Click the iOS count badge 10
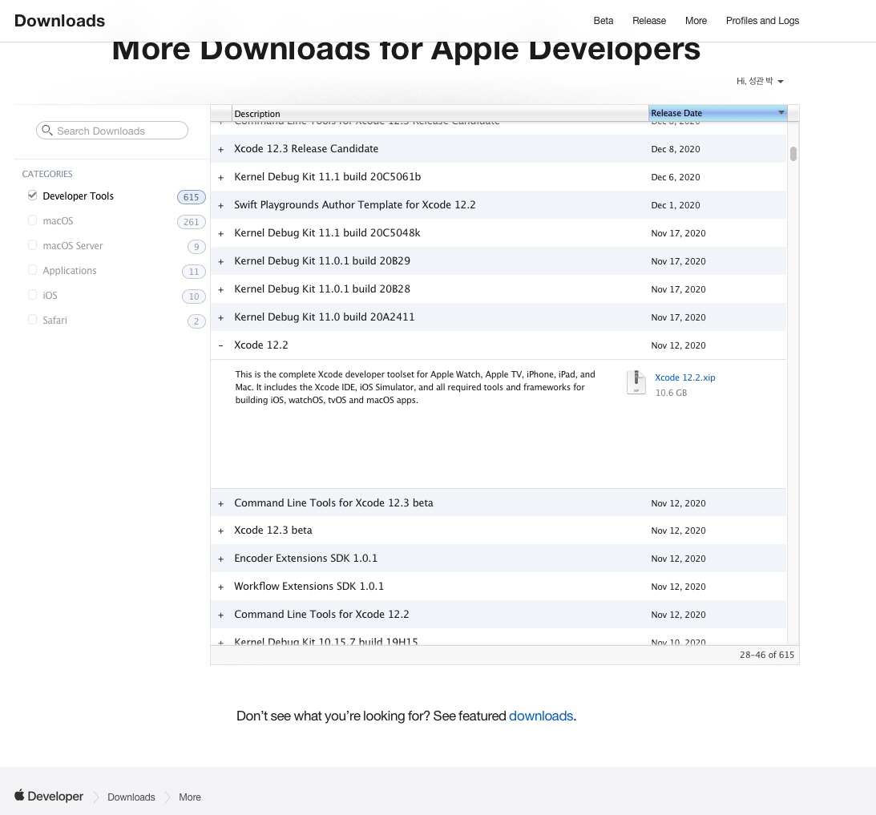Viewport: 876px width, 815px height. tap(194, 296)
